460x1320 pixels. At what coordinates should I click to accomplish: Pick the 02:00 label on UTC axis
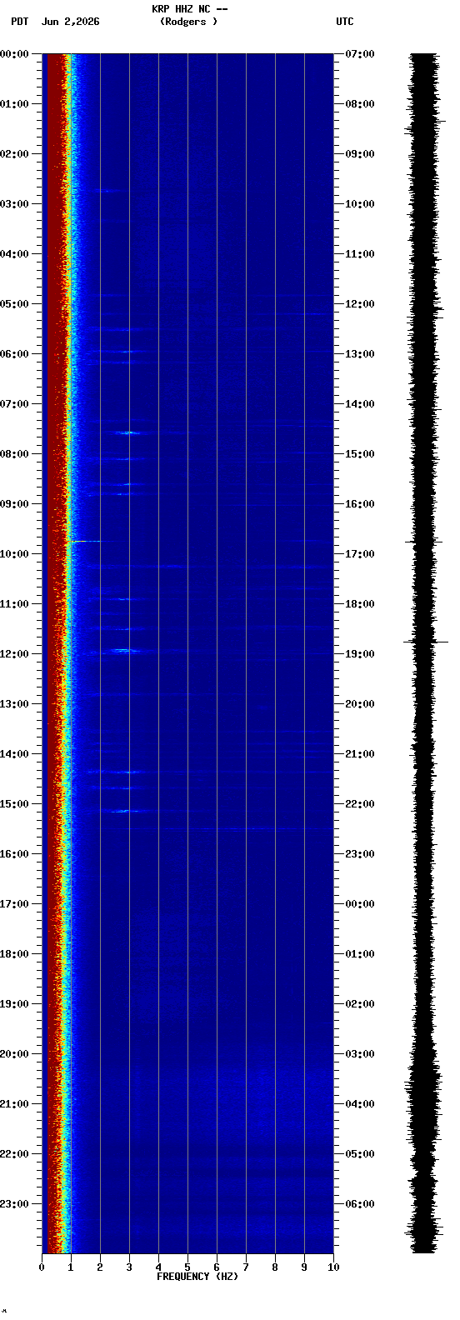coord(360,1004)
